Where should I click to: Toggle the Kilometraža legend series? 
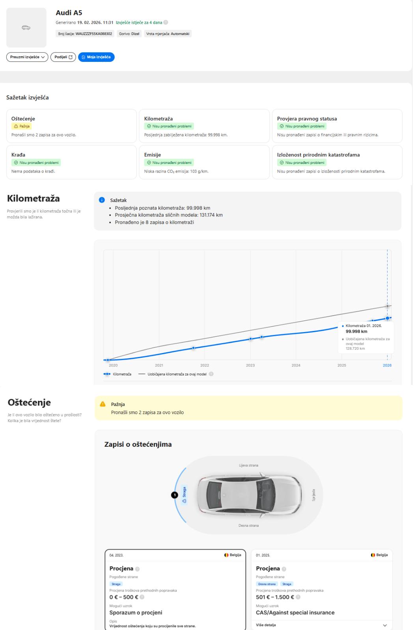tap(117, 374)
